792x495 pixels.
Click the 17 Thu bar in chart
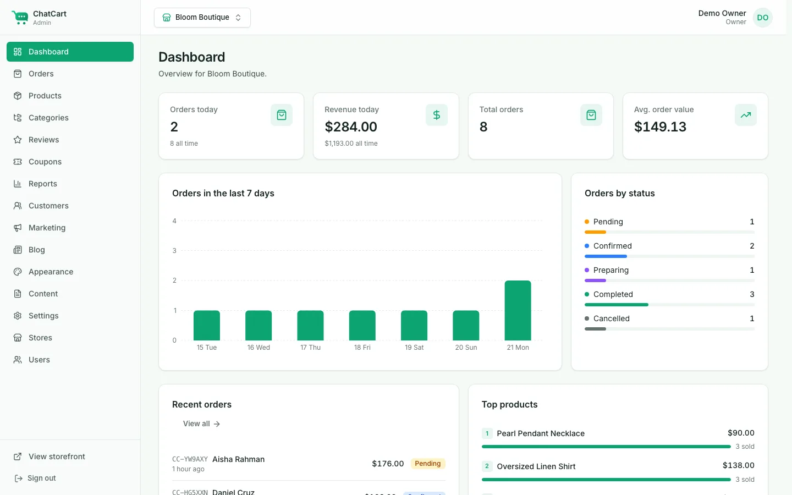point(311,326)
